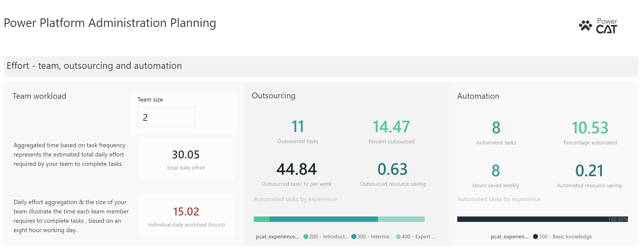Click the teal segment of the Outsourcing bar
The image size is (640, 250).
coord(324,219)
